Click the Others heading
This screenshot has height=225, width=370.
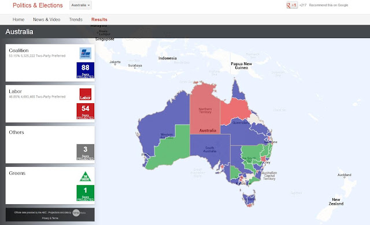coord(17,132)
